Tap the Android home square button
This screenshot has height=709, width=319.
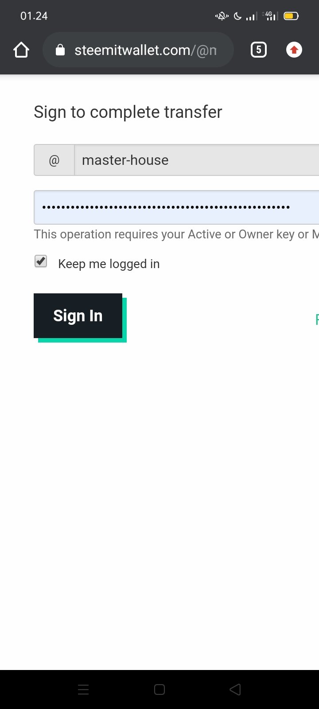tap(159, 690)
